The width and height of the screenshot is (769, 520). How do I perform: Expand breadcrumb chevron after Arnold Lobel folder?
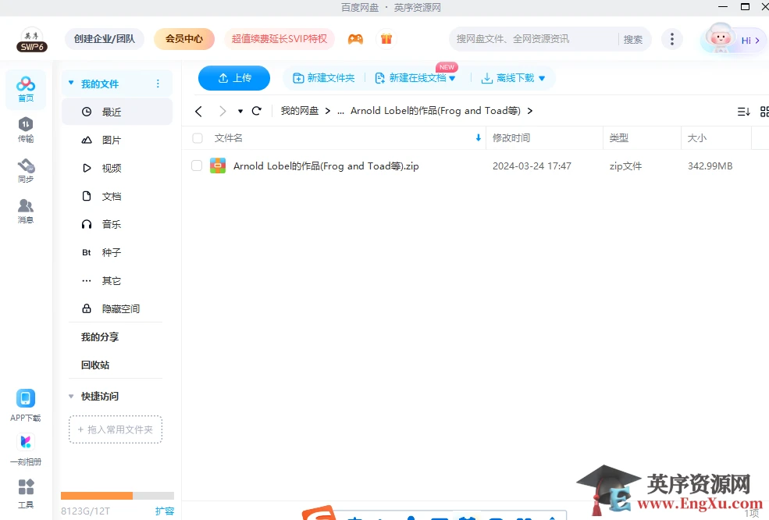pyautogui.click(x=529, y=111)
